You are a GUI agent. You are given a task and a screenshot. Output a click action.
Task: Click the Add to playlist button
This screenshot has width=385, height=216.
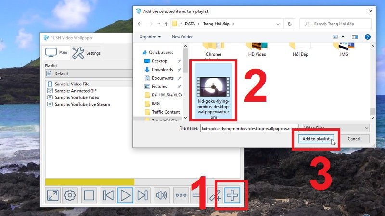coord(316,139)
